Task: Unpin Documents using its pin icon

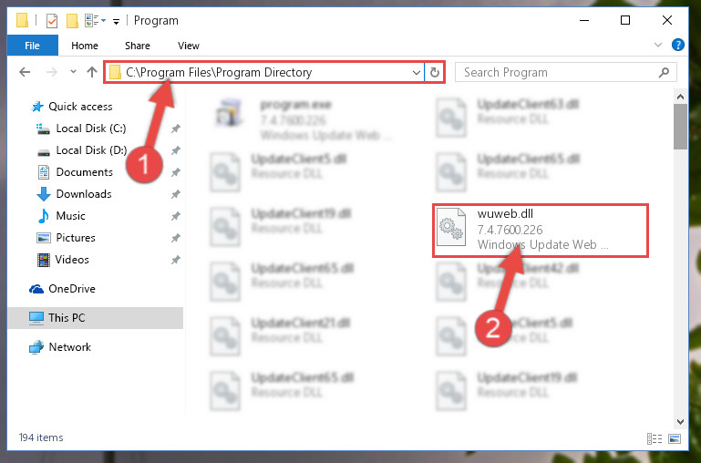Action: pyautogui.click(x=176, y=172)
